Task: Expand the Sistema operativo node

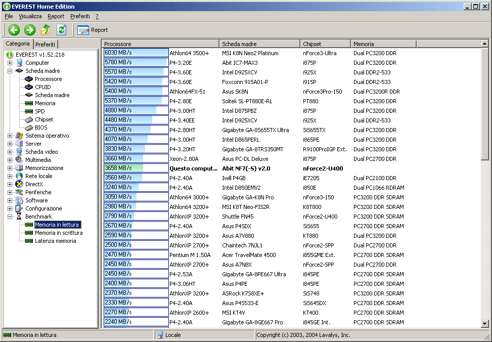Action: pyautogui.click(x=10, y=136)
